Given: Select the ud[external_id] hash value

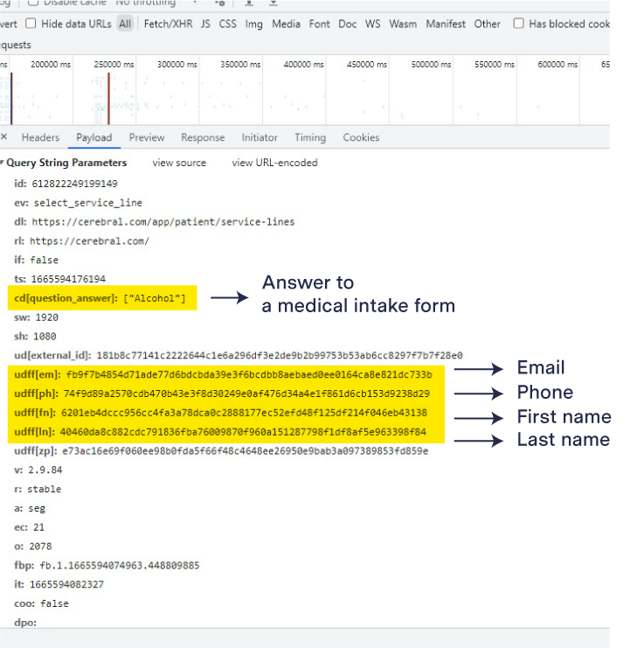Looking at the screenshot, I should pyautogui.click(x=280, y=355).
